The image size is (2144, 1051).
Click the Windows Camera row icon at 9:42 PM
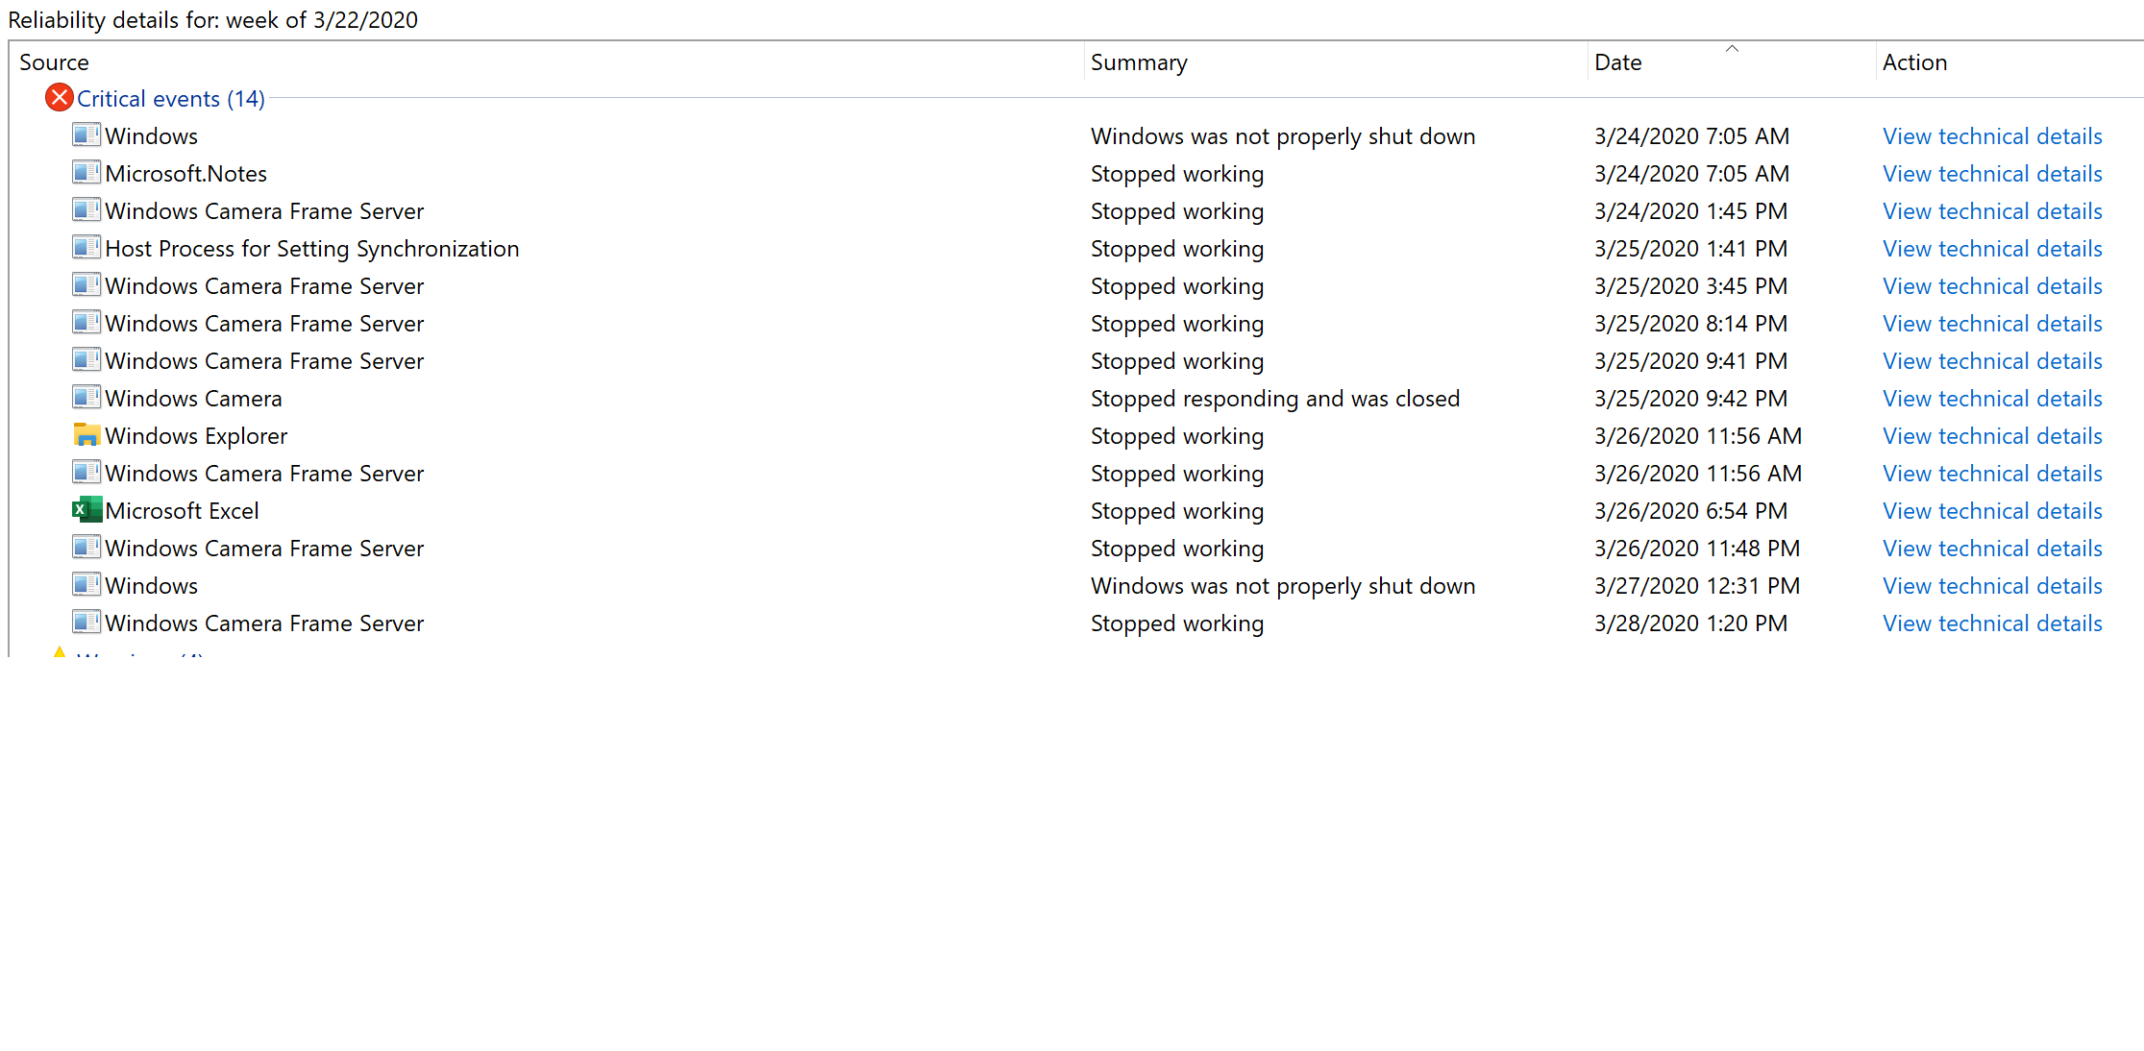[x=86, y=398]
